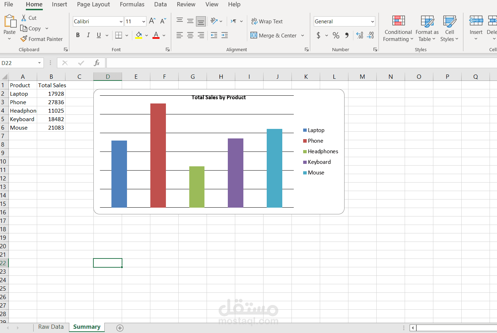The image size is (497, 333).
Task: Open Clipboard pane launcher
Action: pos(66,49)
